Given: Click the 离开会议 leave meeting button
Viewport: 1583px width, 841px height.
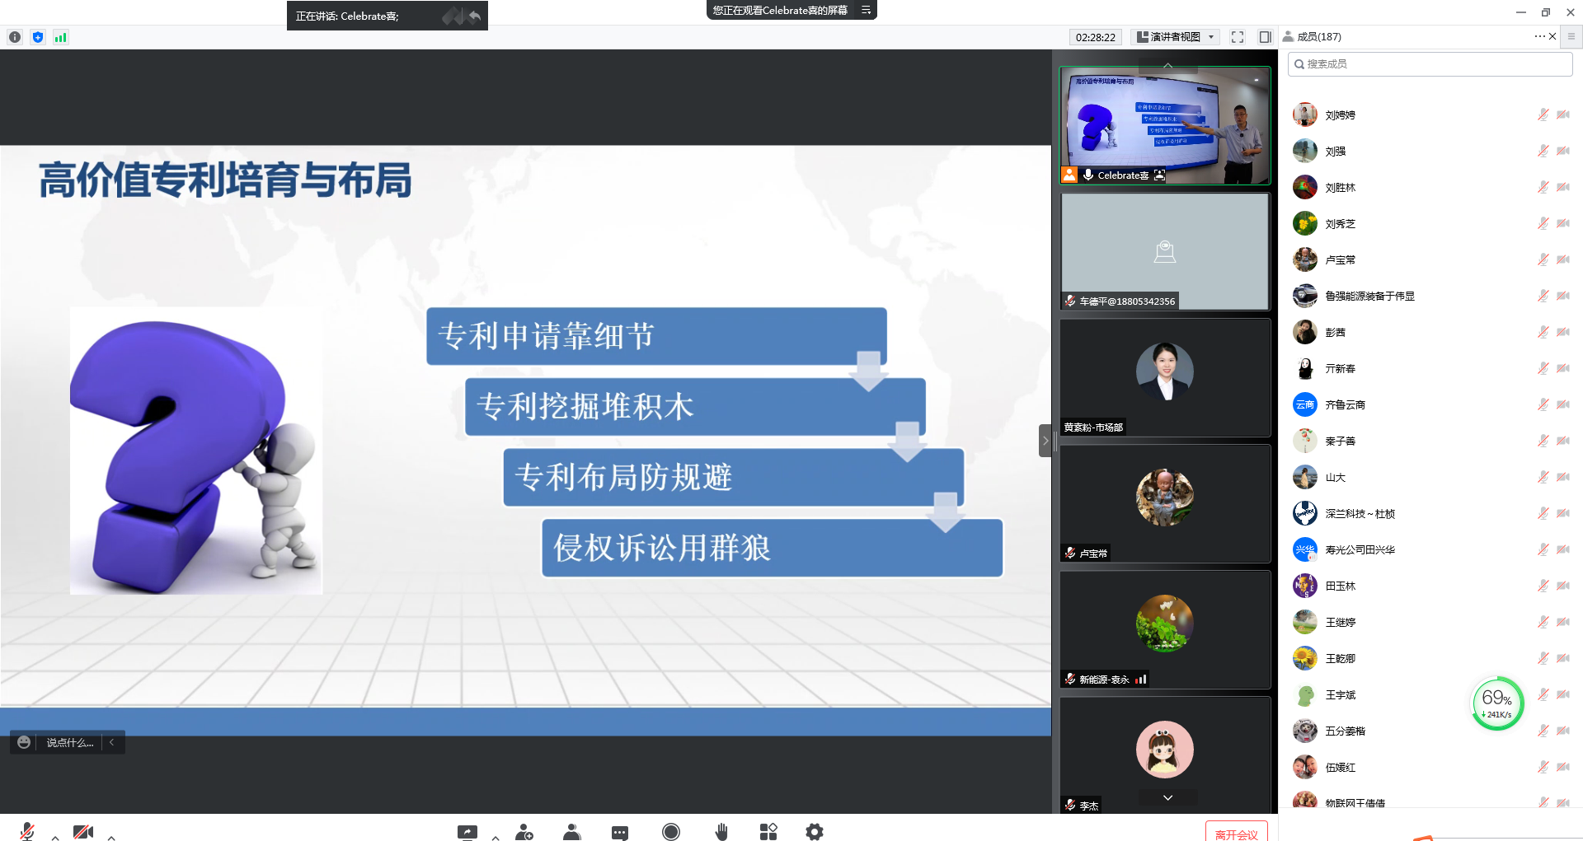Looking at the screenshot, I should pyautogui.click(x=1236, y=832).
